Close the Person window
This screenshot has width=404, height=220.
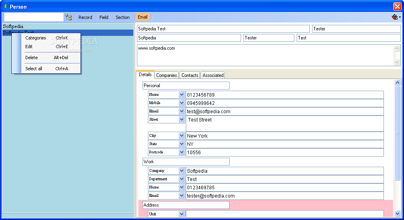tap(397, 6)
